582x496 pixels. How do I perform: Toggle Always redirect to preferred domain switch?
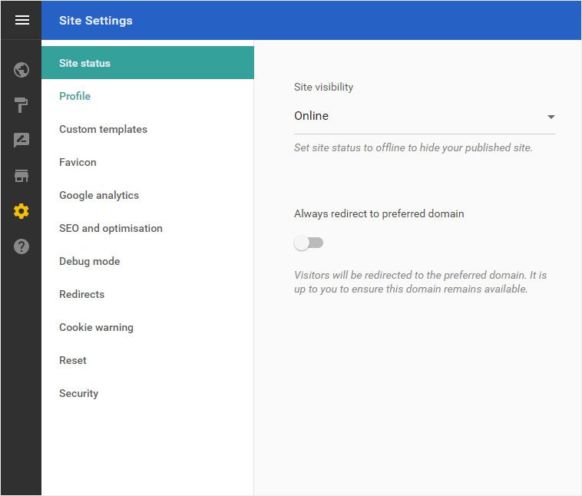click(309, 243)
